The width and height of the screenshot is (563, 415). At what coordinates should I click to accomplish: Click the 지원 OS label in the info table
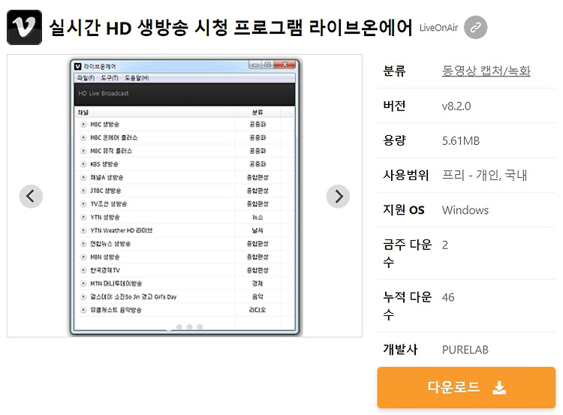pos(404,210)
